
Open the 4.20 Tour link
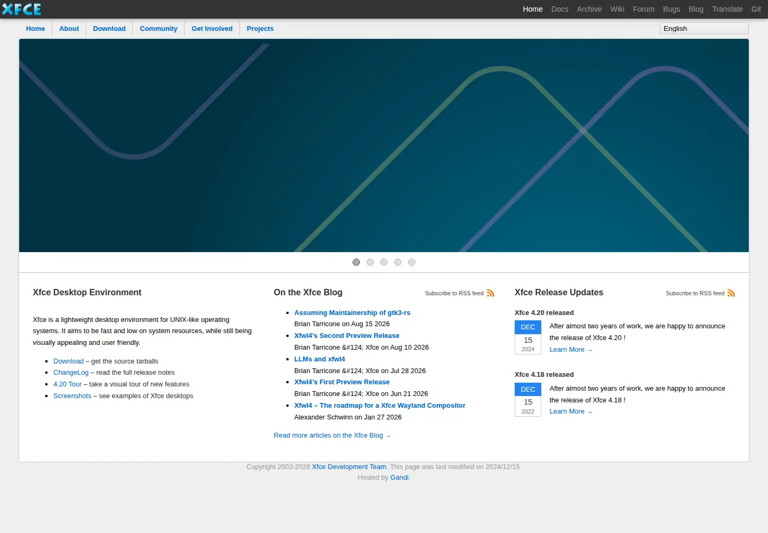point(68,384)
